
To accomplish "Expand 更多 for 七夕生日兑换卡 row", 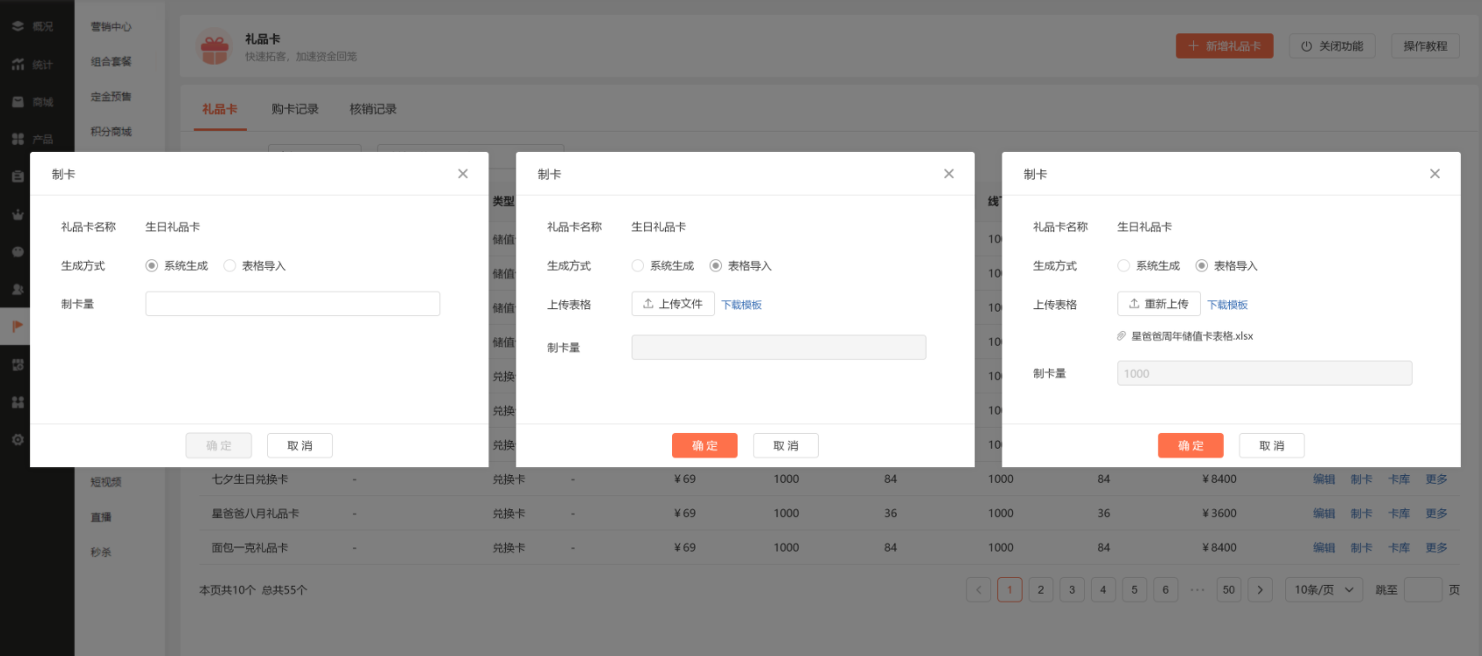I will (1436, 479).
